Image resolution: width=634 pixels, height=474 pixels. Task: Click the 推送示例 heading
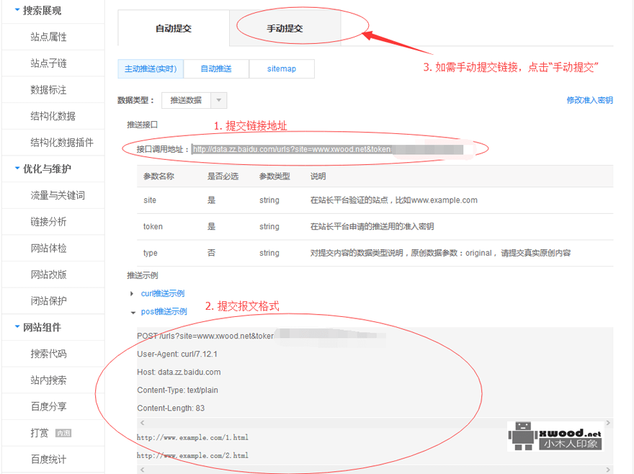point(143,275)
